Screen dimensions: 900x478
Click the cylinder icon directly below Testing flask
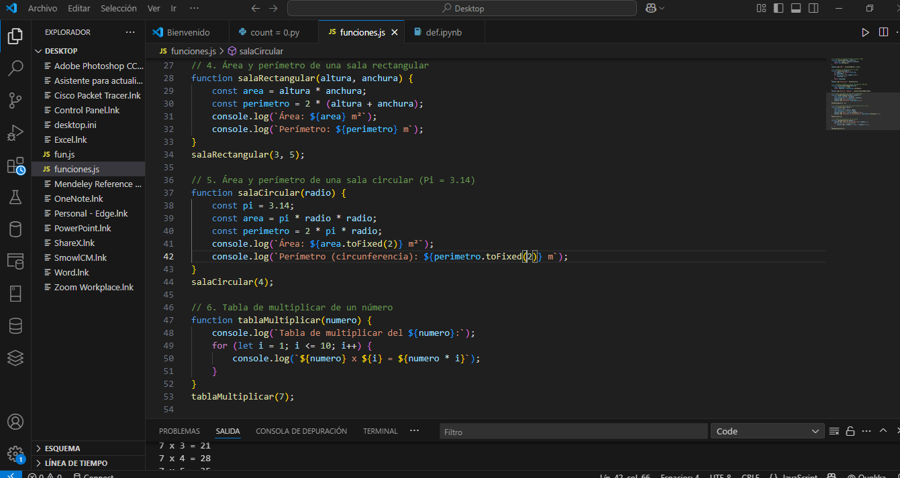click(x=15, y=229)
